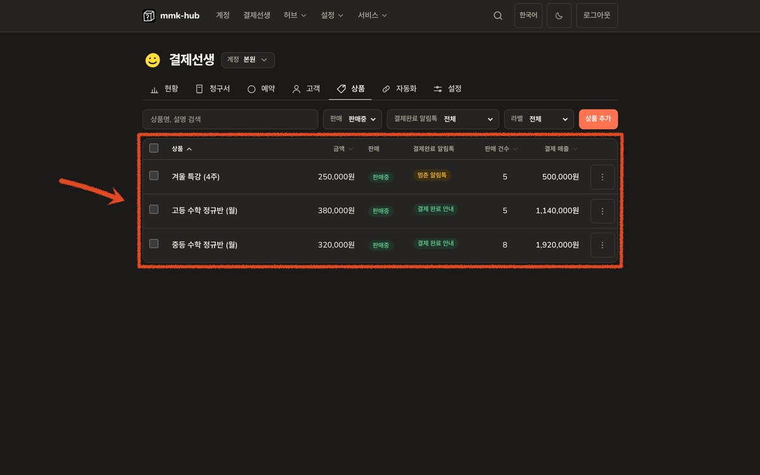760x475 pixels.
Task: Open the 결제완료 알림톡 전체 filter dropdown
Action: (443, 119)
